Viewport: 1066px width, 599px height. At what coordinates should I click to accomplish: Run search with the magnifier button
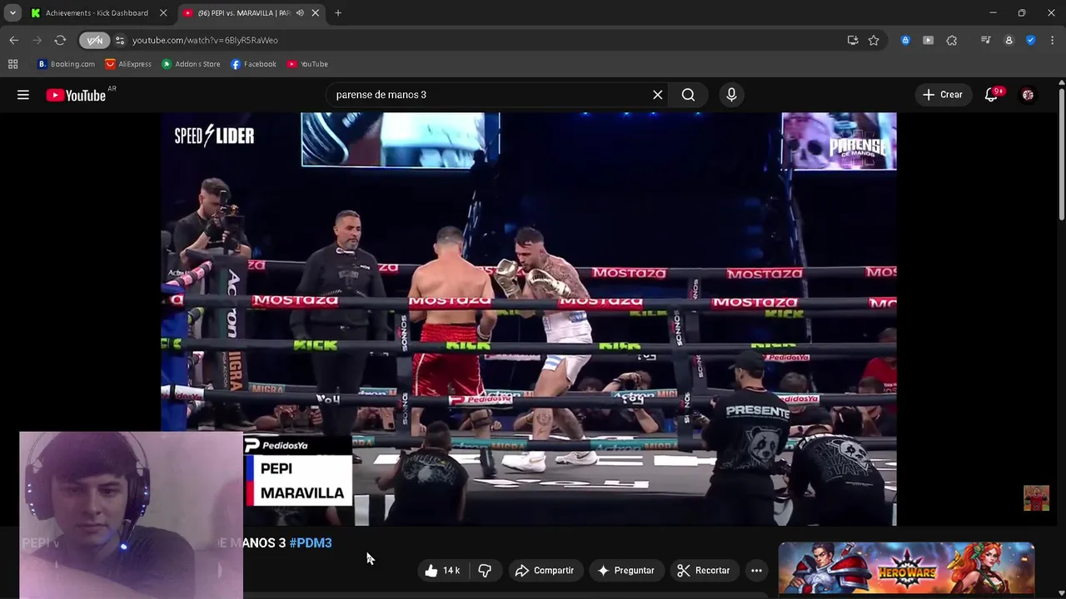tap(688, 95)
